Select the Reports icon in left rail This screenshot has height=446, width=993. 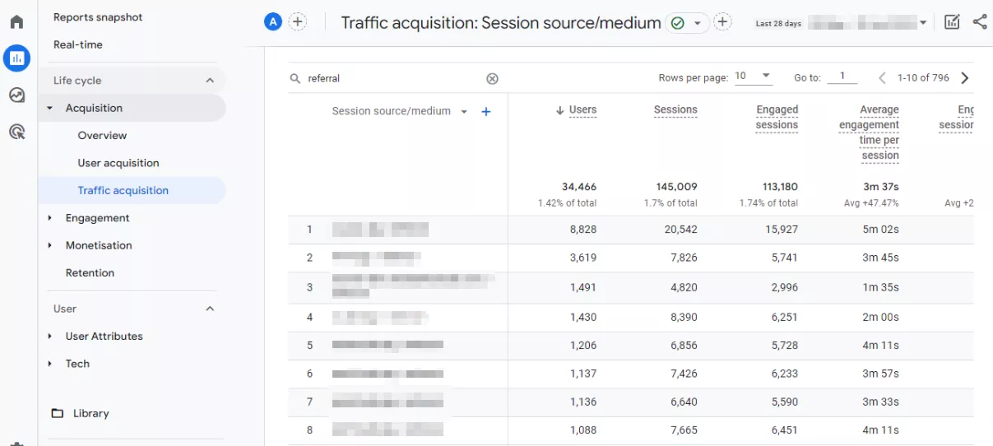click(16, 58)
